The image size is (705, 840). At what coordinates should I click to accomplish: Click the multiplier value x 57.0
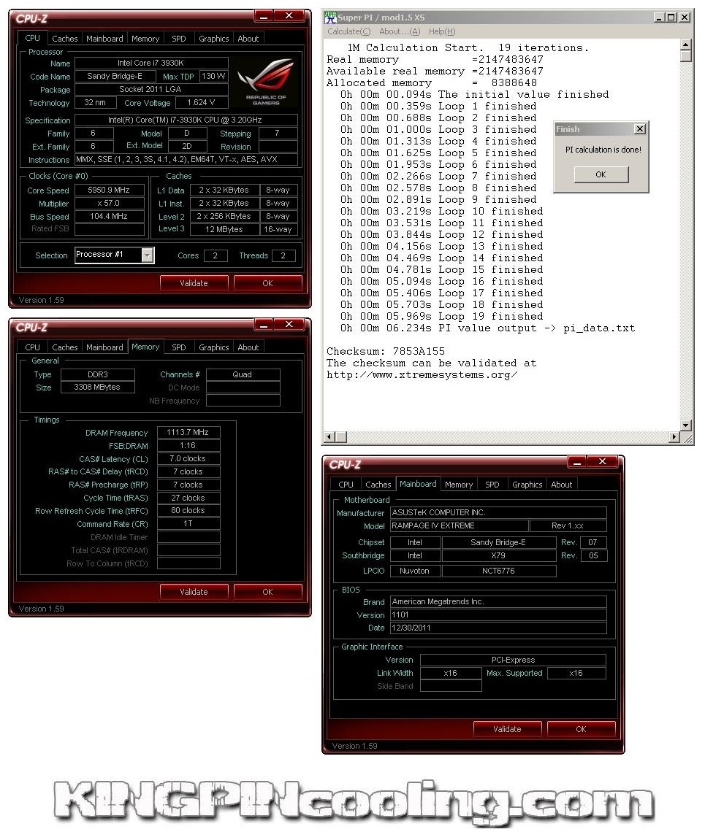coord(109,204)
